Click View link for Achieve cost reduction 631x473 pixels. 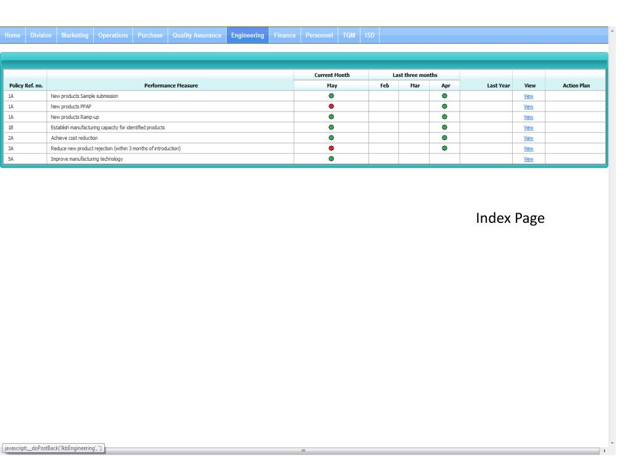[x=528, y=138]
